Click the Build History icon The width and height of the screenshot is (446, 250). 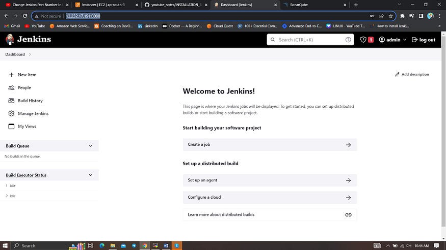coord(11,101)
